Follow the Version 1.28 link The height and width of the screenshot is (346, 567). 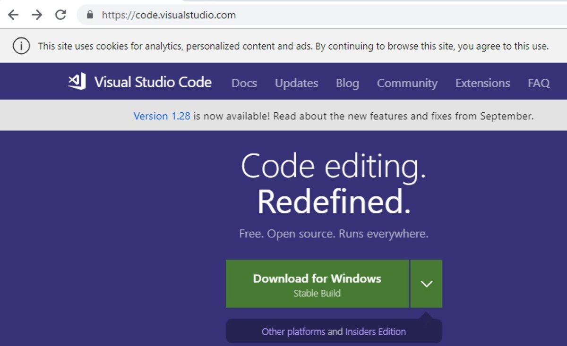(162, 116)
